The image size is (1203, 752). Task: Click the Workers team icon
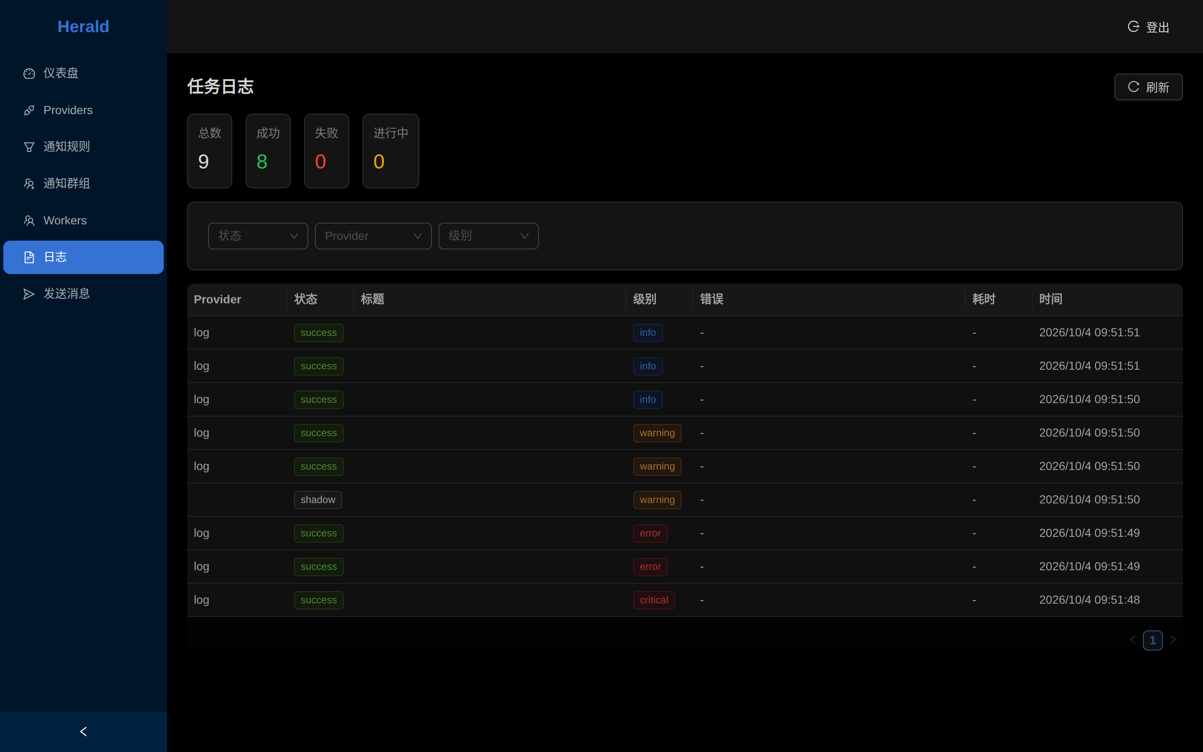(29, 221)
